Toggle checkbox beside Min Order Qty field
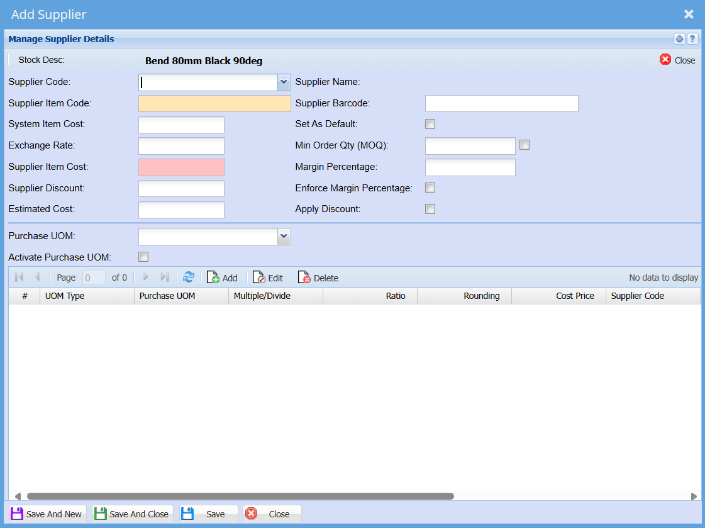This screenshot has height=528, width=705. [x=525, y=145]
